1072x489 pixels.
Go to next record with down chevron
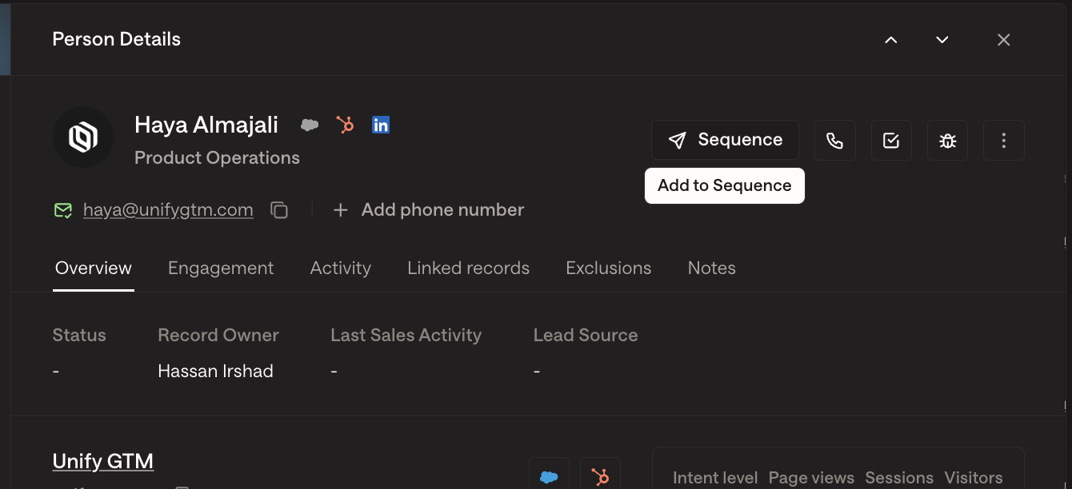942,40
